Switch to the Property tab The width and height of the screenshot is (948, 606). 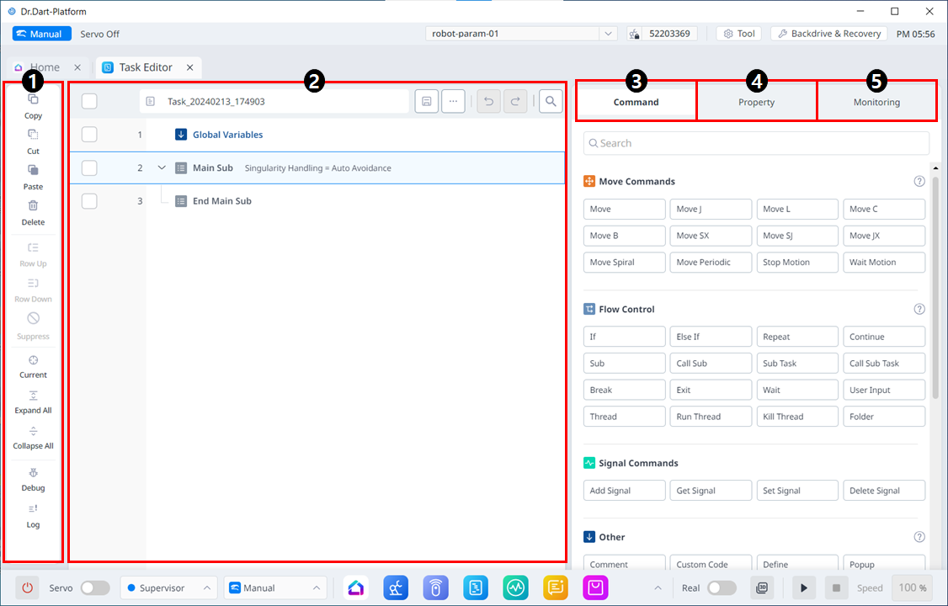click(756, 101)
